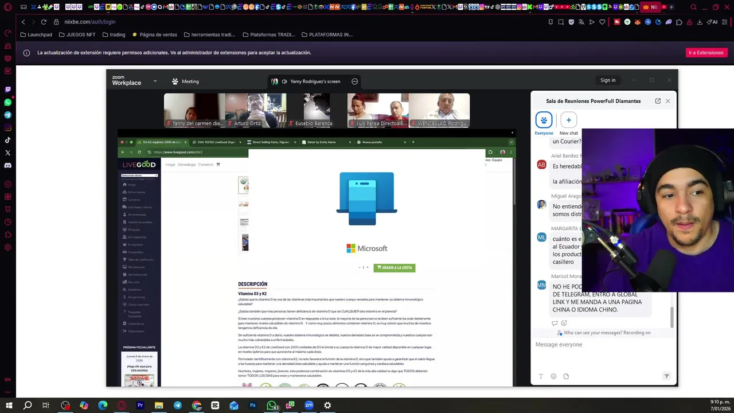Pop out the Zoom chat panel

(658, 101)
